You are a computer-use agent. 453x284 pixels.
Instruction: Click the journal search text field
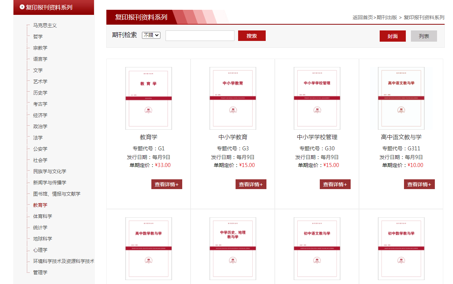pyautogui.click(x=200, y=35)
